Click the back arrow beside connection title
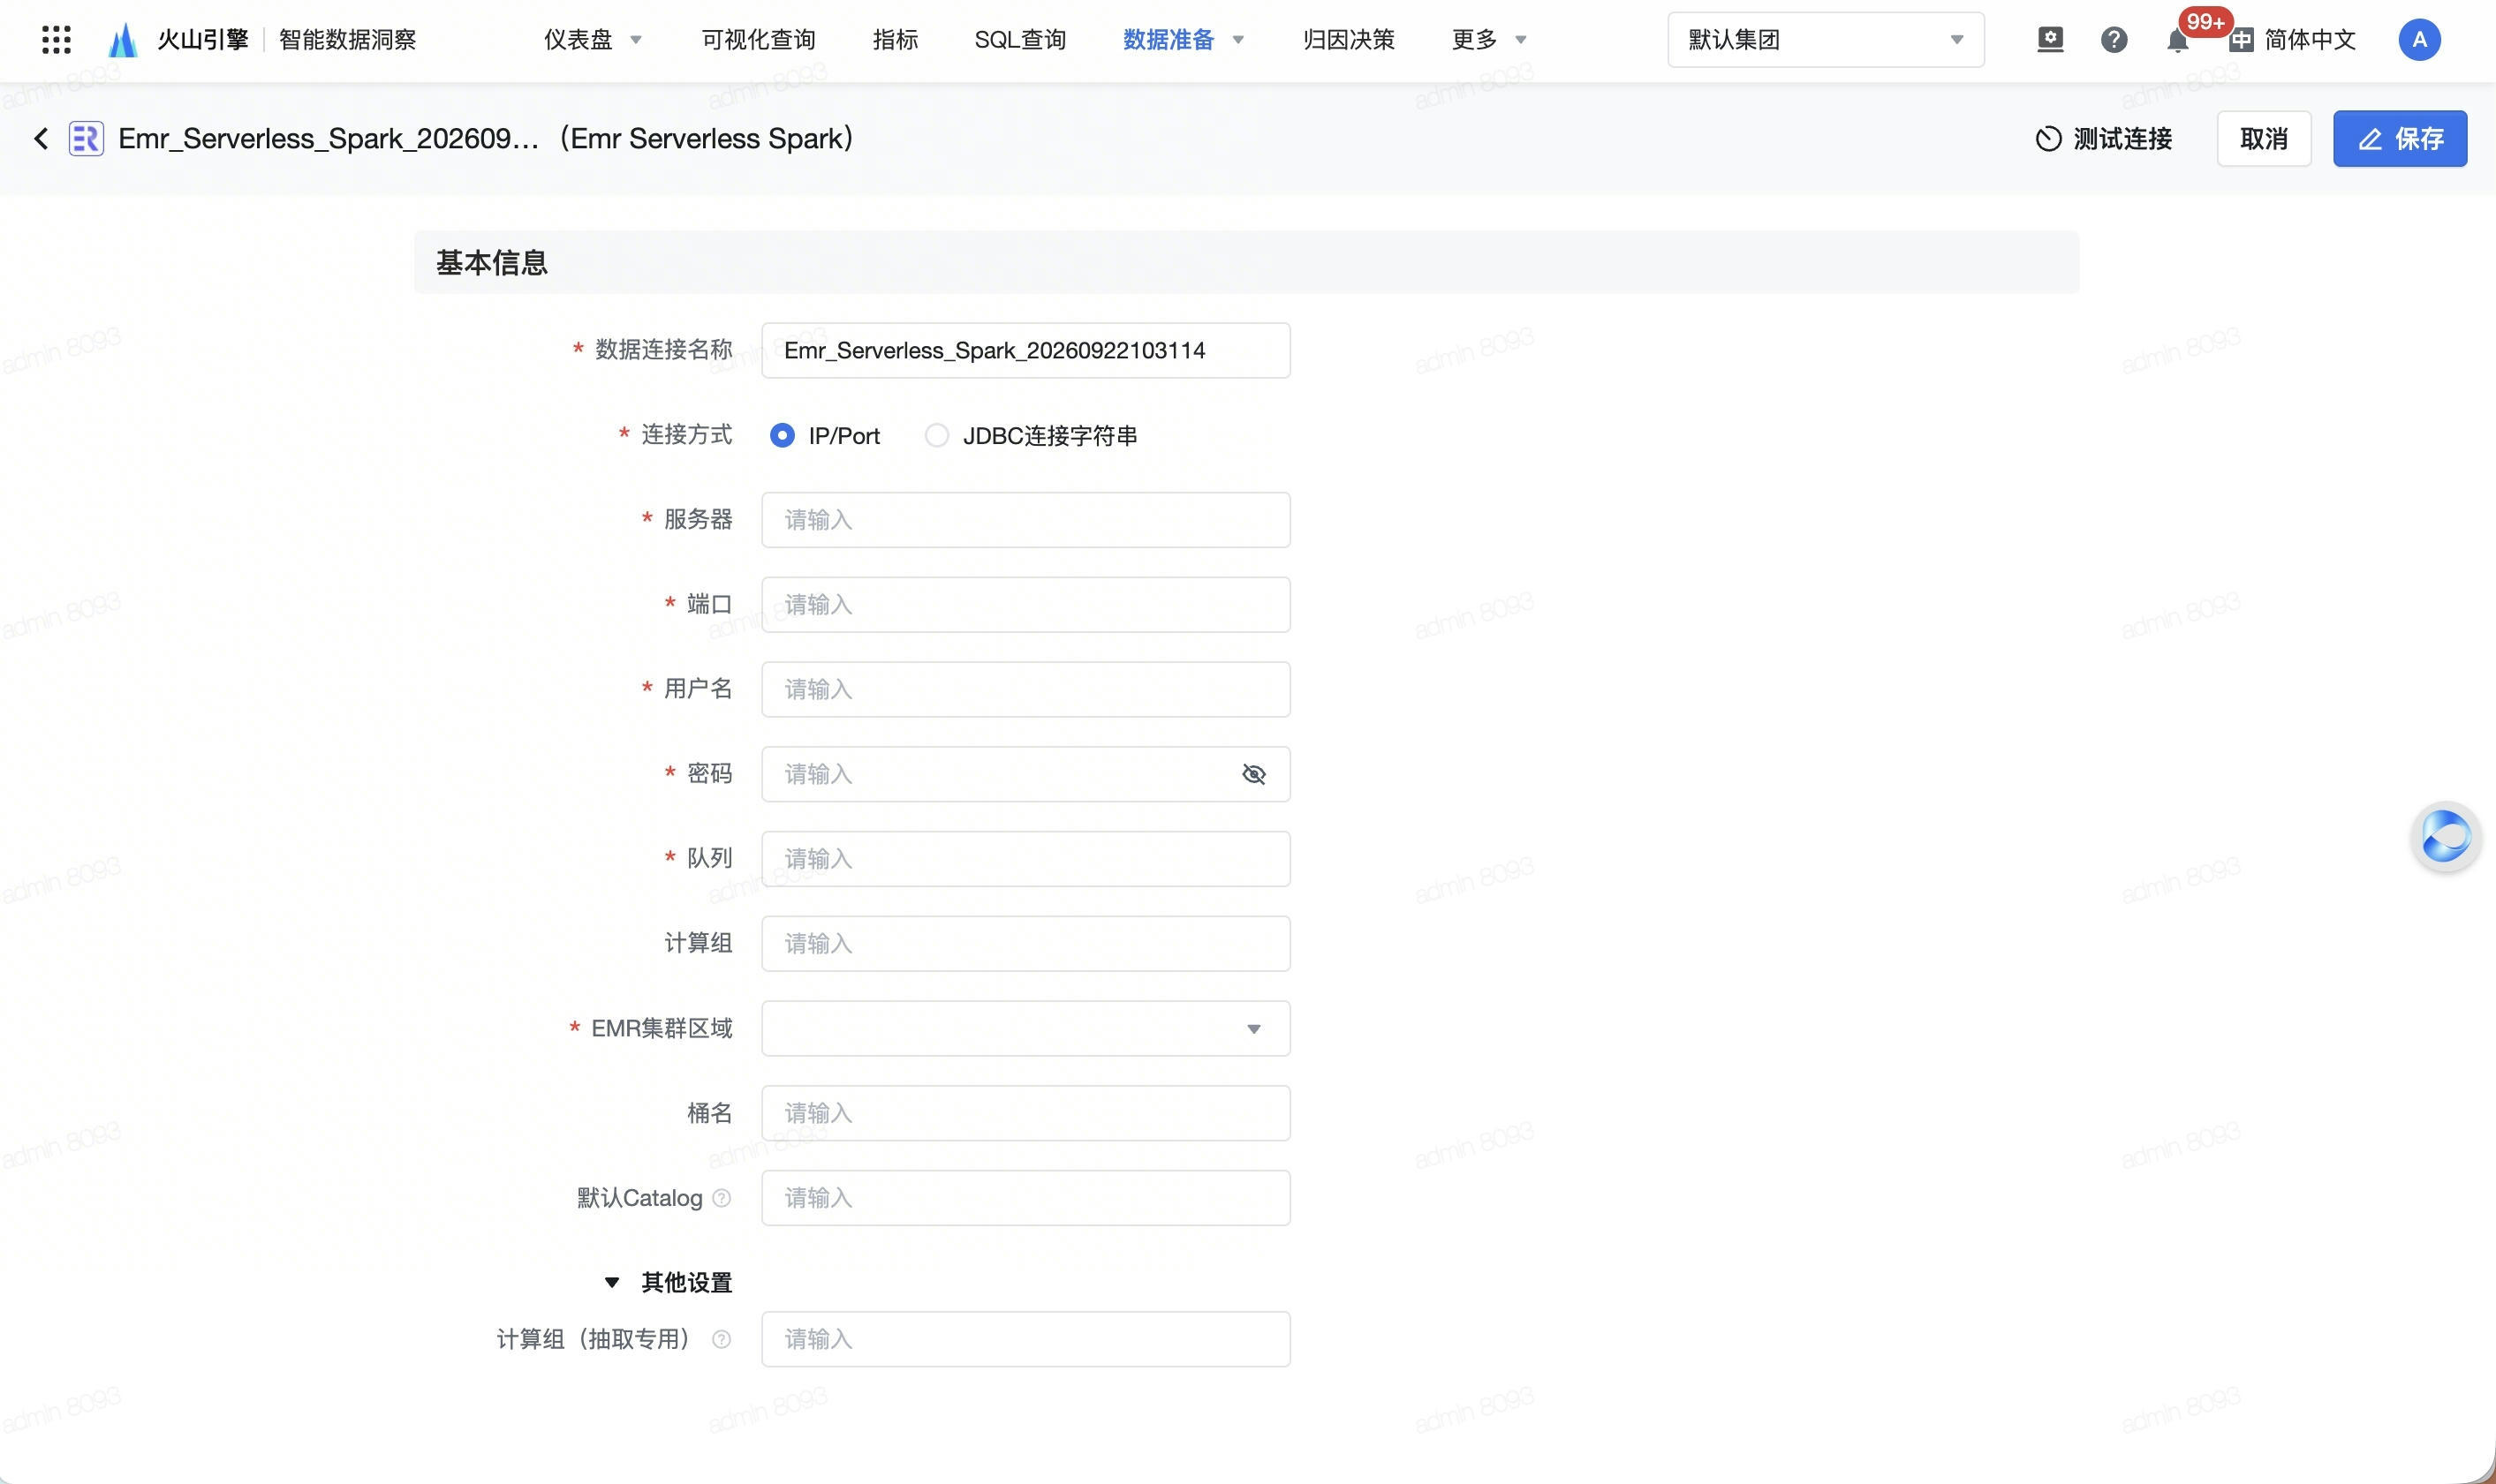 [x=41, y=138]
